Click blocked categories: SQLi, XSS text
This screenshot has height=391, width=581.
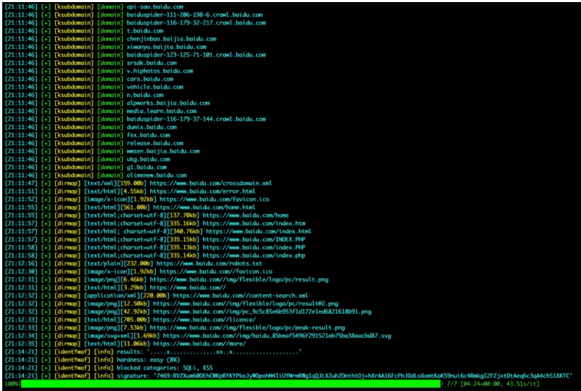point(165,368)
